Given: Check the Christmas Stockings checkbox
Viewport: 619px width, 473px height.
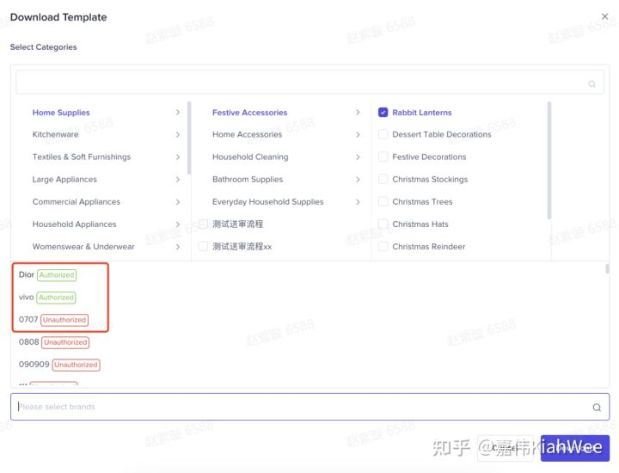Looking at the screenshot, I should point(383,179).
